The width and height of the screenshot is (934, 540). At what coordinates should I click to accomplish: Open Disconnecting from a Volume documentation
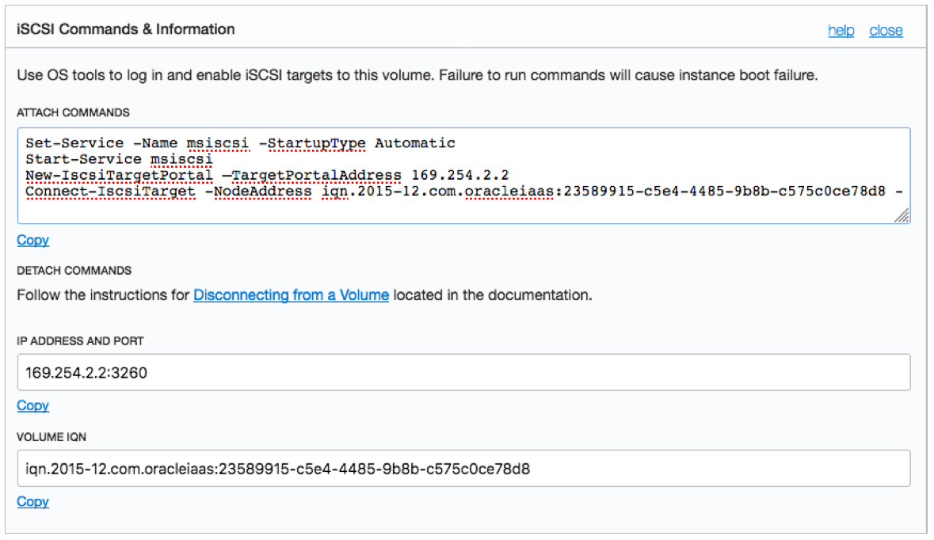(291, 295)
